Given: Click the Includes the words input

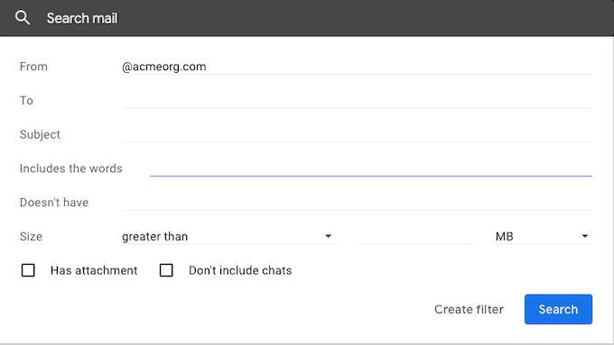Looking at the screenshot, I should [371, 168].
